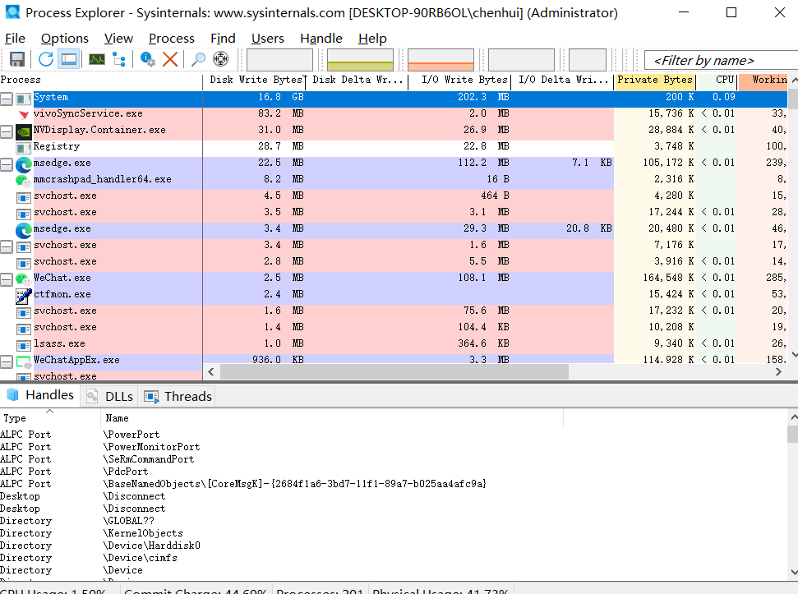Open the Help menu

tap(372, 38)
